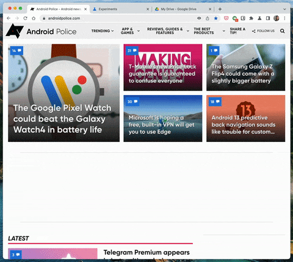Toggle the Chrome side panel icon
293x262 pixels.
click(268, 18)
